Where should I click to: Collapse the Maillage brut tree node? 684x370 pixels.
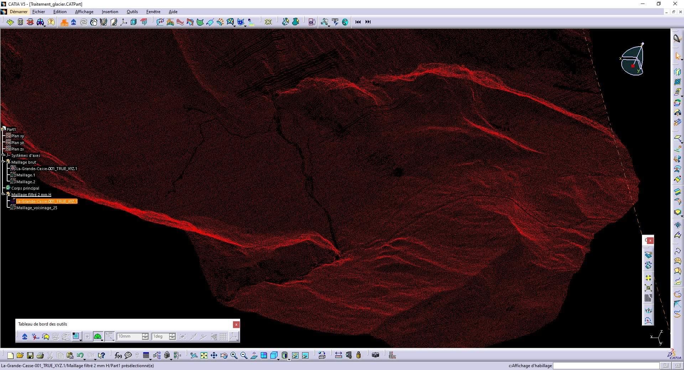3,162
